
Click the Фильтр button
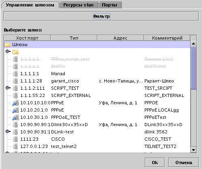point(101,16)
